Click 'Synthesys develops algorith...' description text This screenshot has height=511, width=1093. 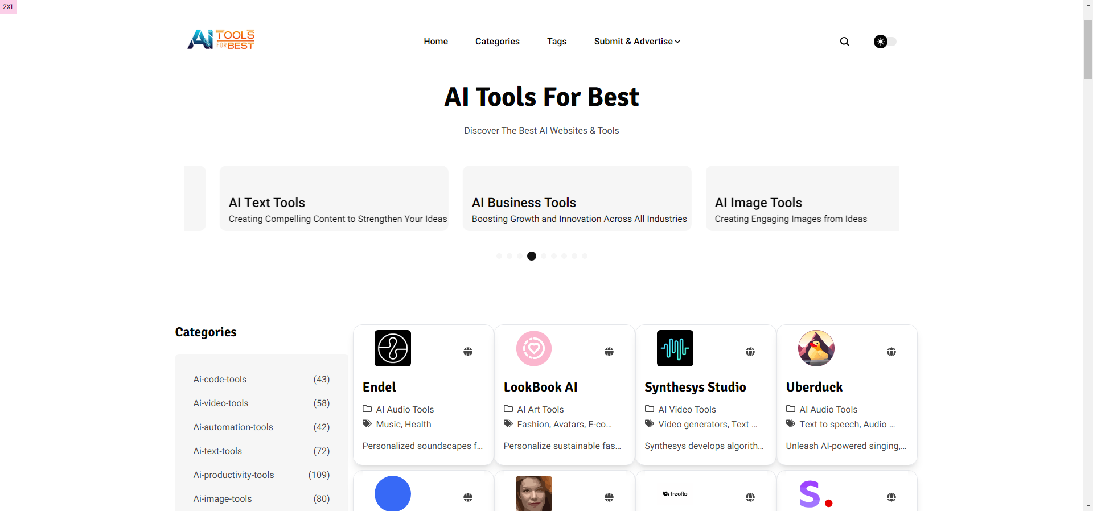point(704,446)
